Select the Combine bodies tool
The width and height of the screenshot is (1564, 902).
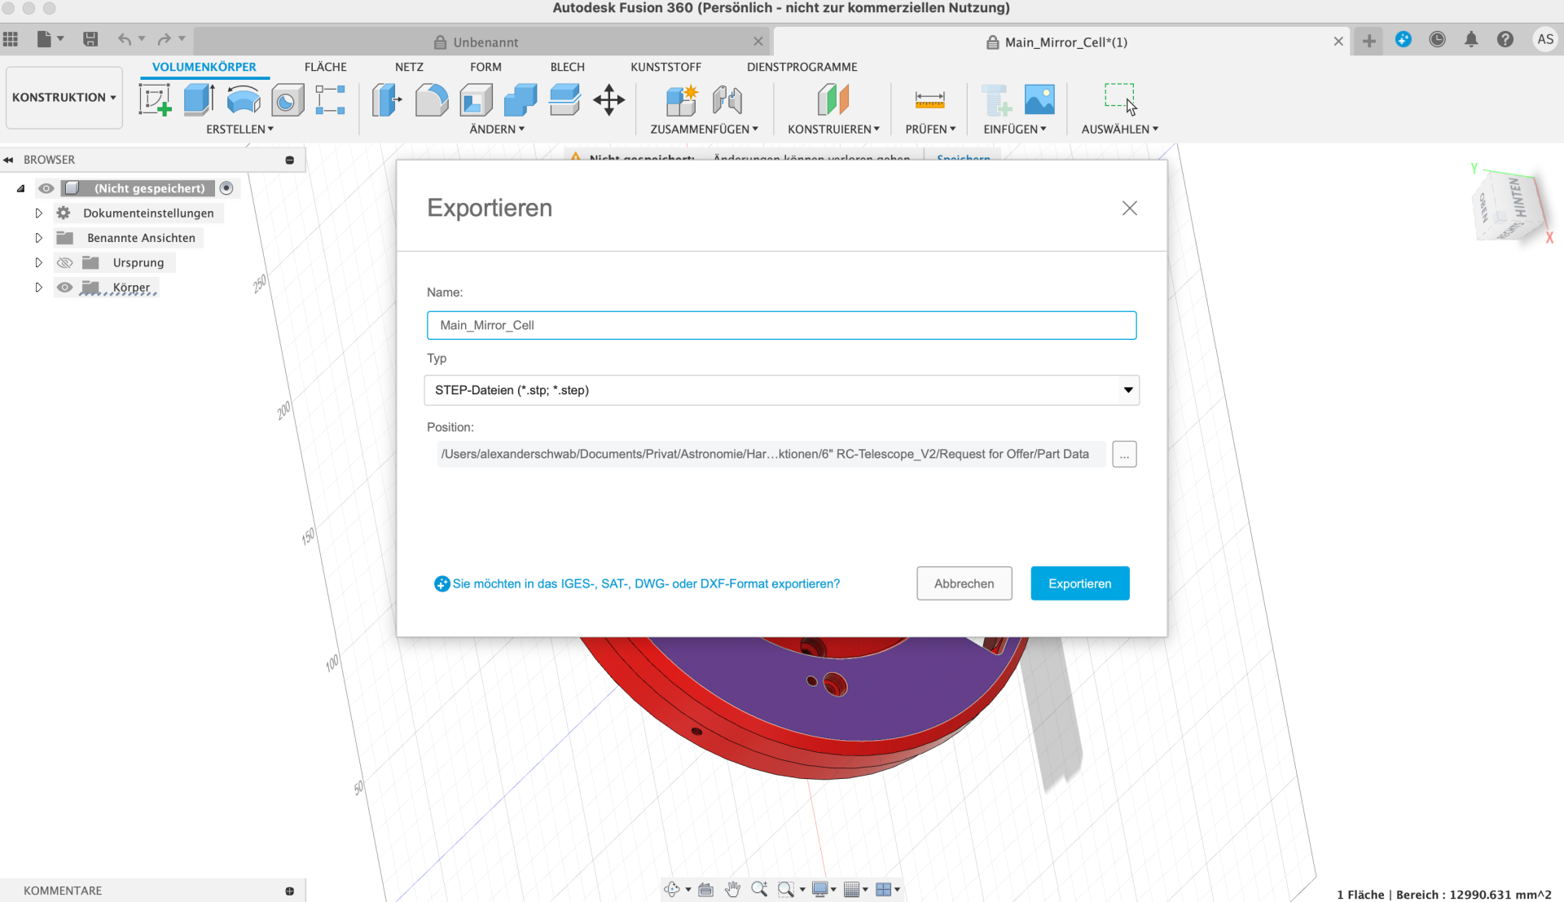pos(521,100)
